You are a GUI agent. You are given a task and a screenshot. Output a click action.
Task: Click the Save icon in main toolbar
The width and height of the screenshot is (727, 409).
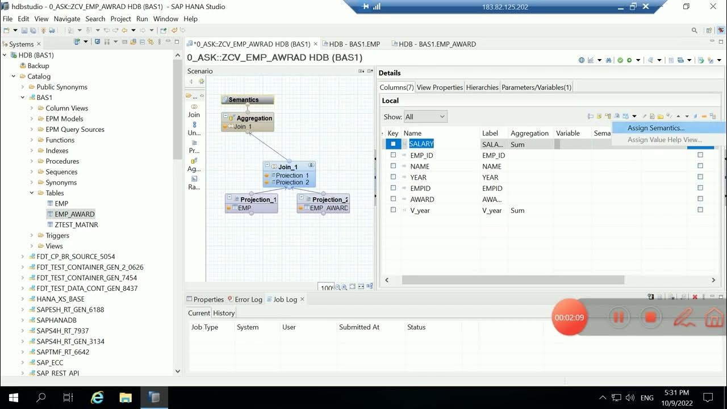pos(24,30)
